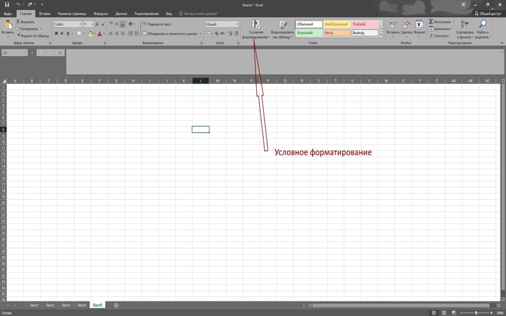
Task: Open Sort & Filter (Сортировка и фильтр)
Action: tap(465, 29)
